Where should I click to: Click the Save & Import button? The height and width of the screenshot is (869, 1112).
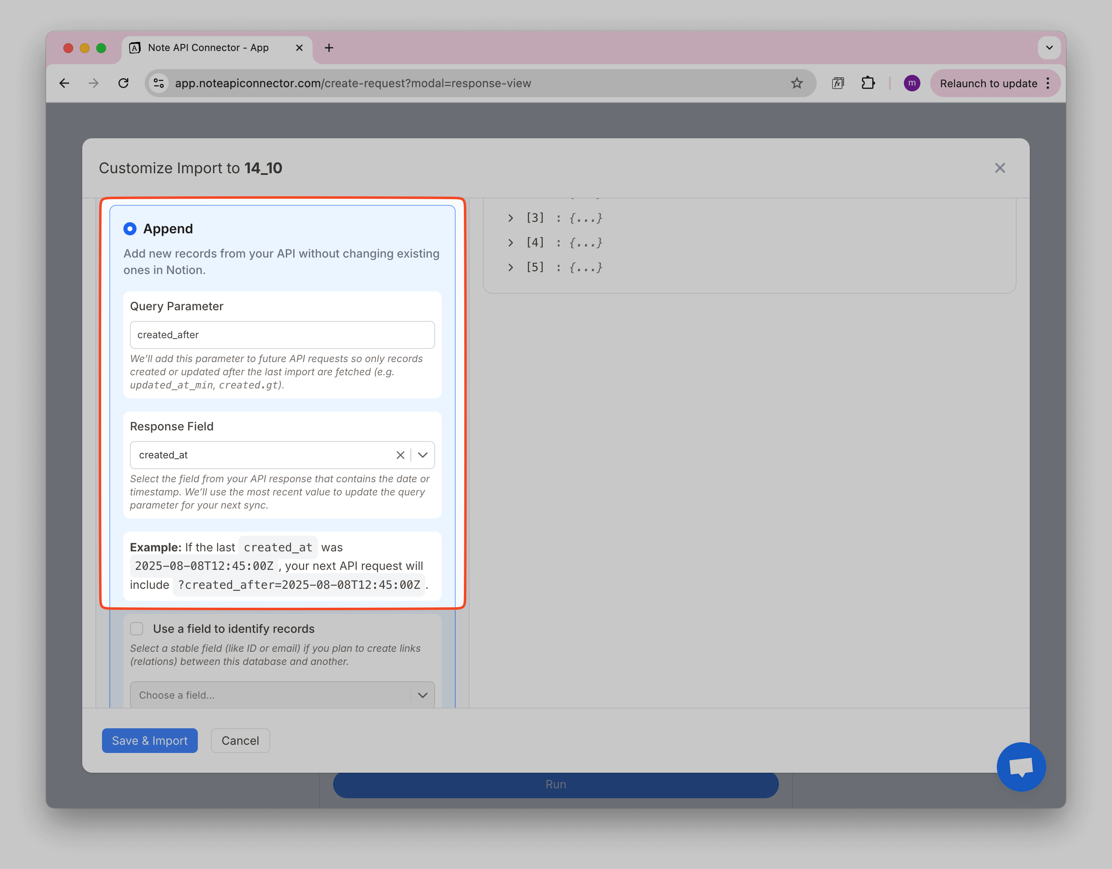[150, 741]
